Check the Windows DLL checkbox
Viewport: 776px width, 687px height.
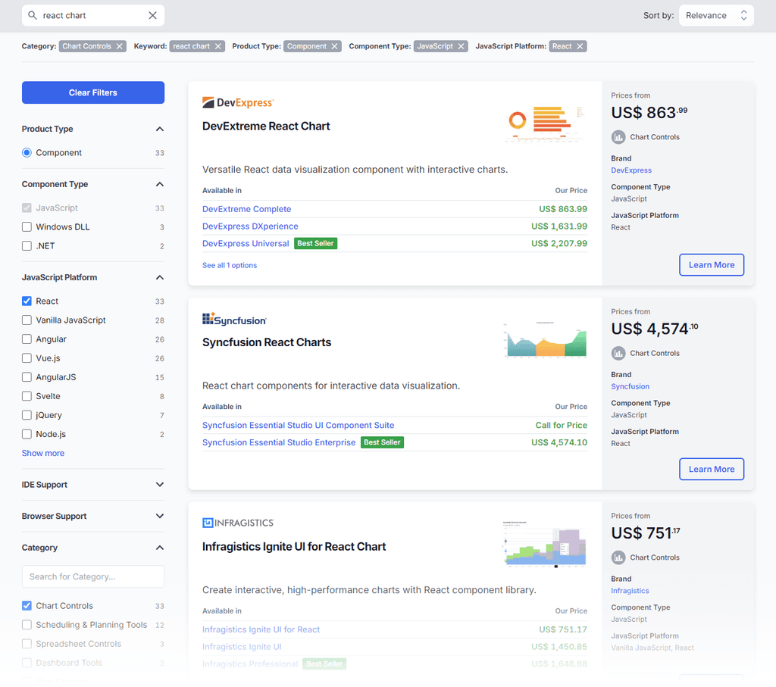coord(27,227)
